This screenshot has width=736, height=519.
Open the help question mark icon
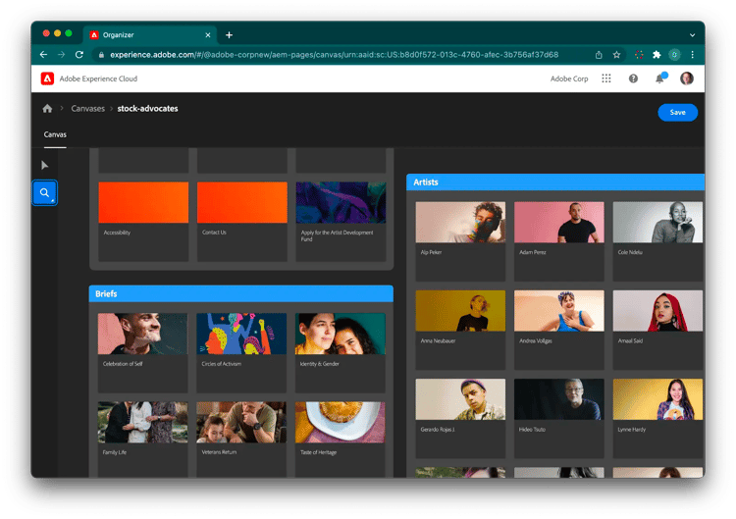tap(633, 78)
